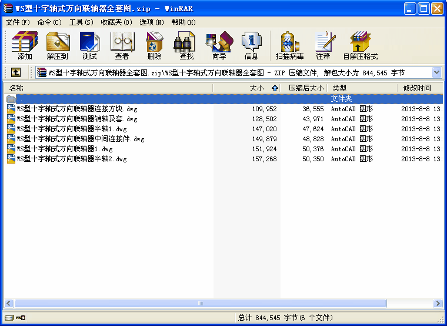Image resolution: width=447 pixels, height=326 pixels.
Task: Click the horizontal scrollbar right arrow
Action: tap(438, 304)
